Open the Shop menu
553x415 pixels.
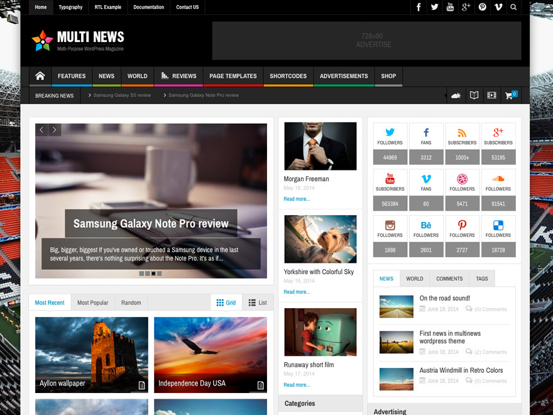point(388,76)
